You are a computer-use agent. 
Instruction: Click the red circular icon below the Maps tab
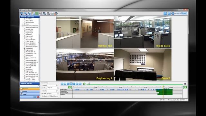[x=38, y=97]
